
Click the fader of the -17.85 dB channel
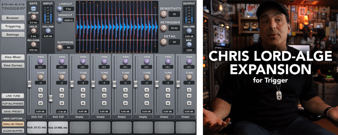tap(51, 98)
